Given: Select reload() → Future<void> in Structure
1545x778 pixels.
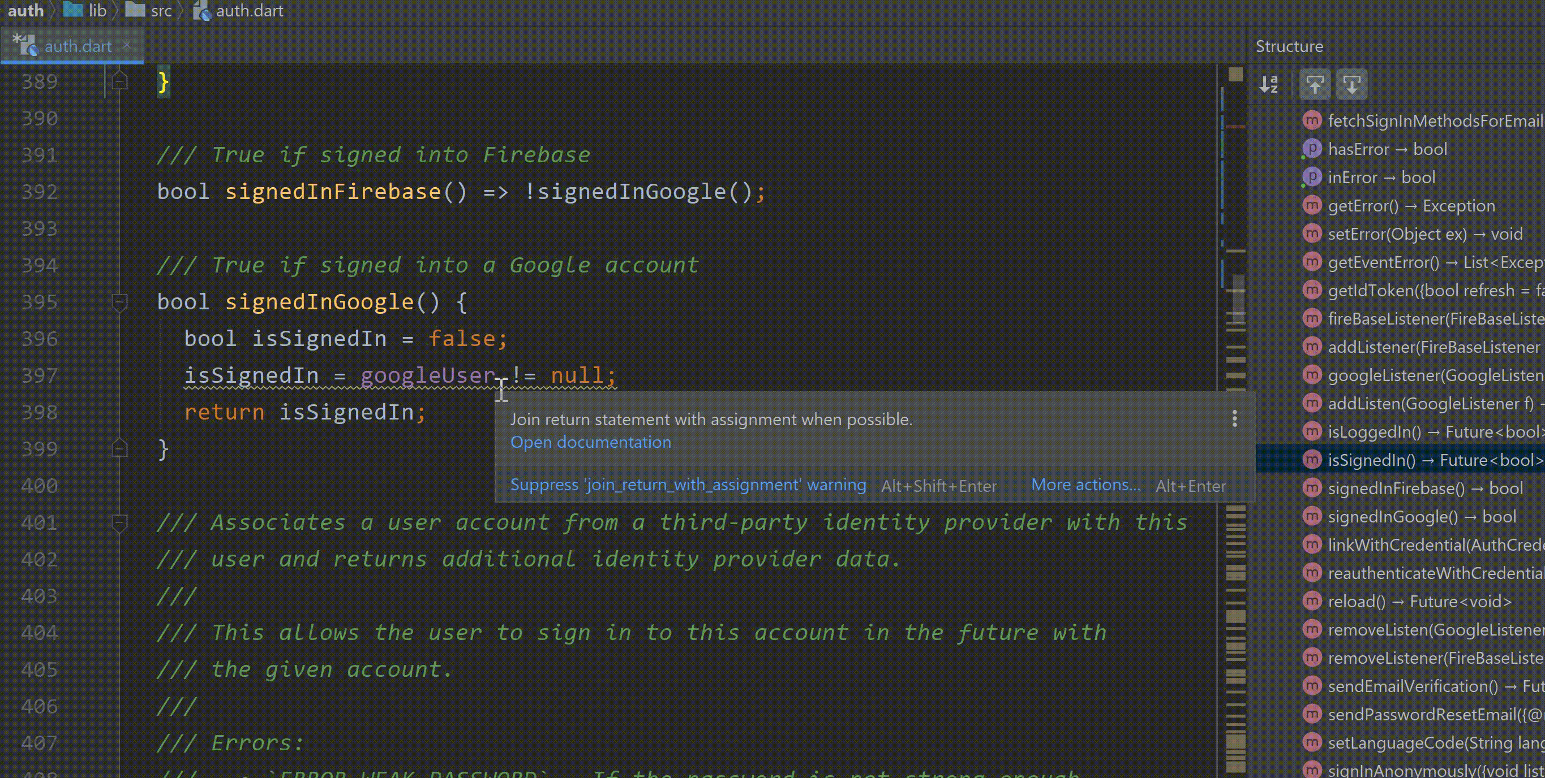Looking at the screenshot, I should [1419, 601].
